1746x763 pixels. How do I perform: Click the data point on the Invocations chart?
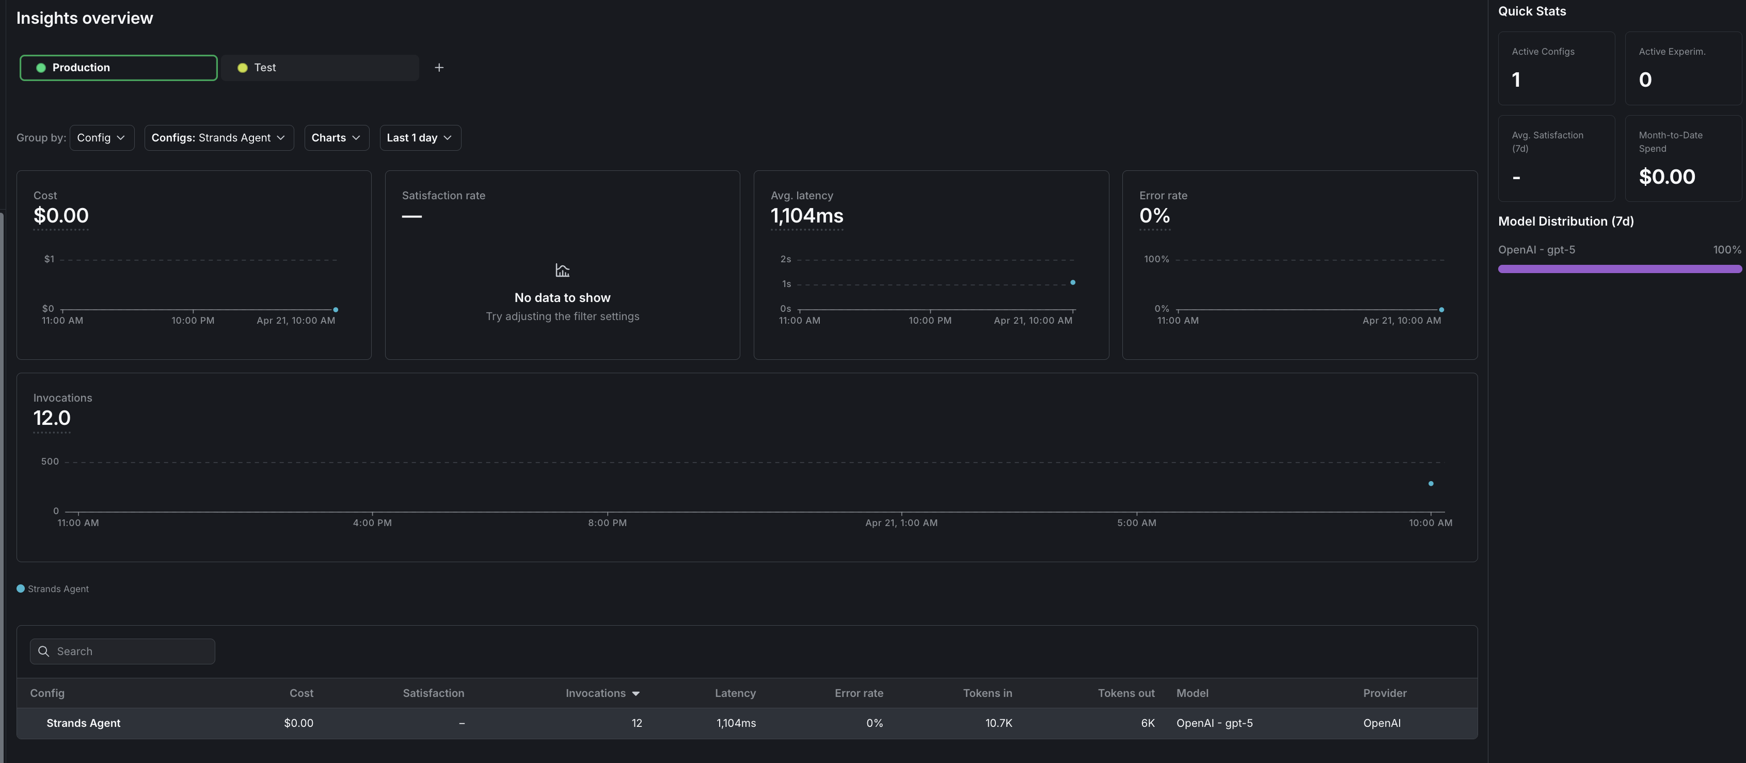[x=1431, y=483]
